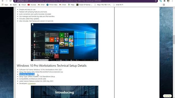Click the Chrome cast/tab search icon
The height and width of the screenshot is (98, 175).
[161, 1]
